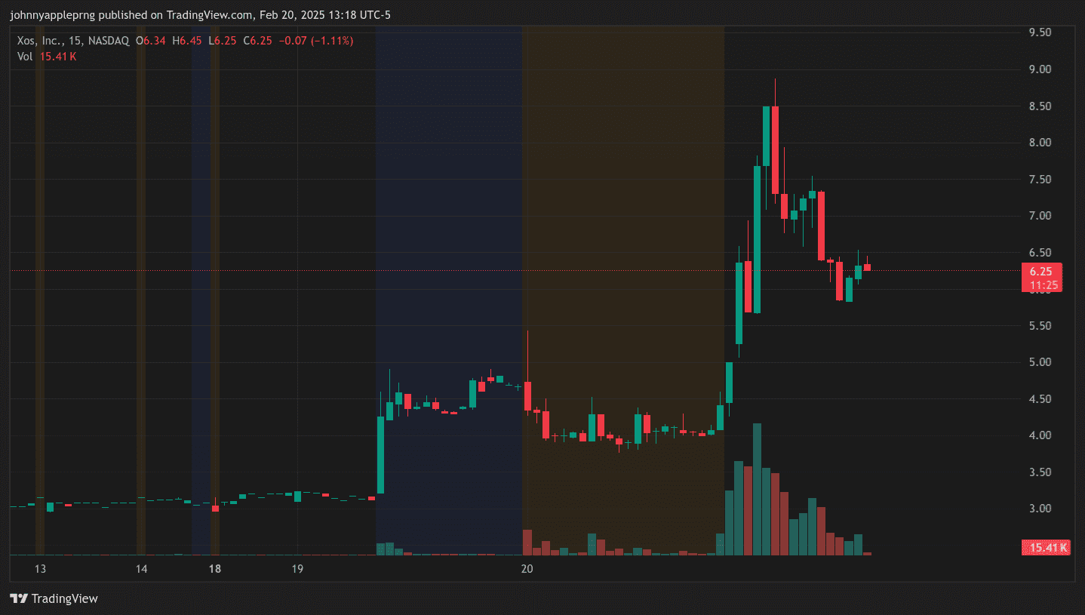This screenshot has width=1085, height=615.
Task: Click the Xos, Inc. symbol title
Action: coord(38,41)
